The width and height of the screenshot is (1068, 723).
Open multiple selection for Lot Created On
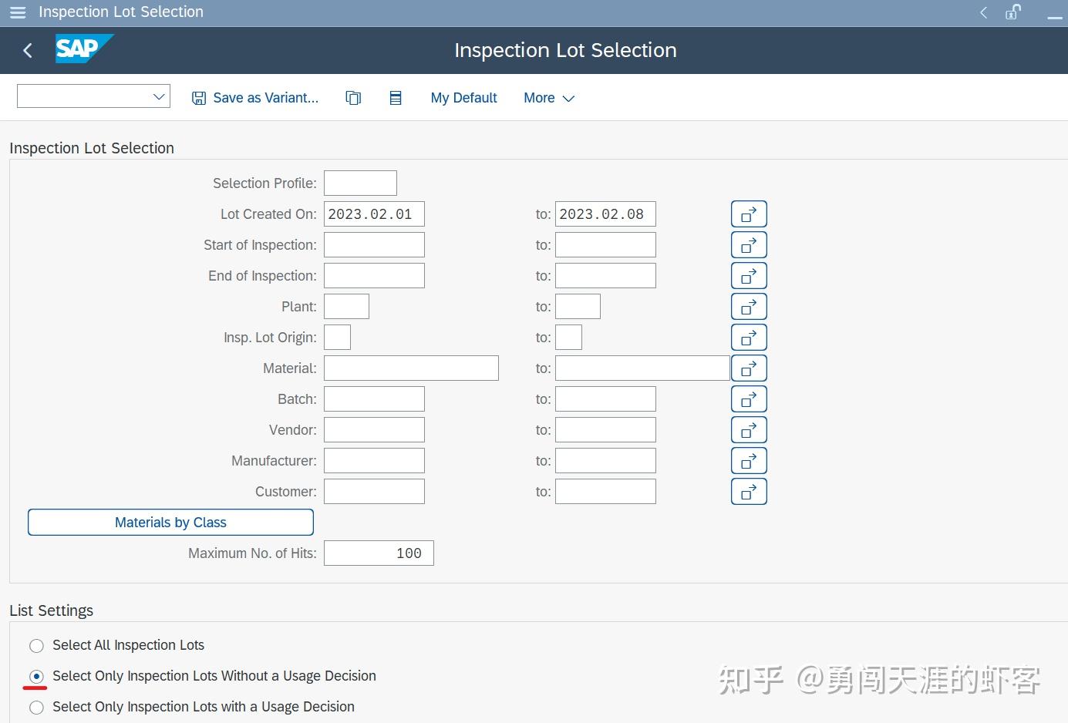point(748,214)
